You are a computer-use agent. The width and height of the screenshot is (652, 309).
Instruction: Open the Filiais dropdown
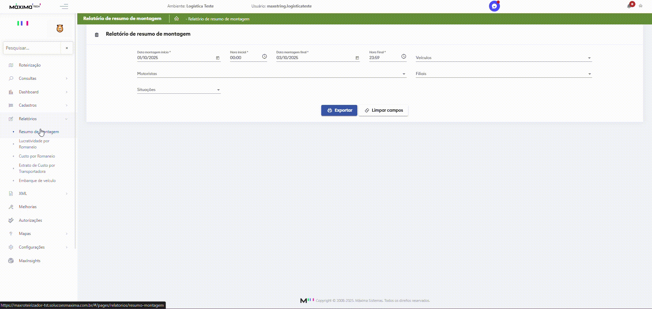tap(504, 74)
